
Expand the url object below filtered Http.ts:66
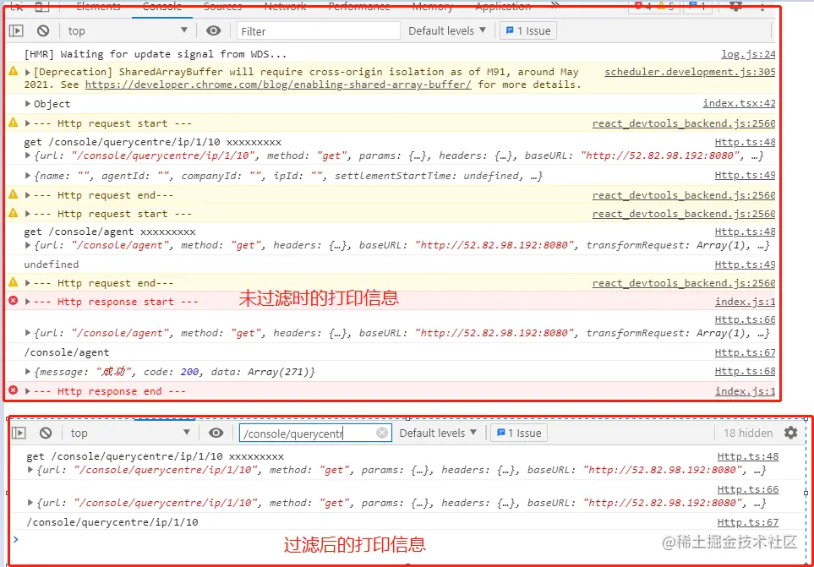click(30, 502)
